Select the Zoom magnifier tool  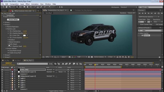(x=10, y=7)
